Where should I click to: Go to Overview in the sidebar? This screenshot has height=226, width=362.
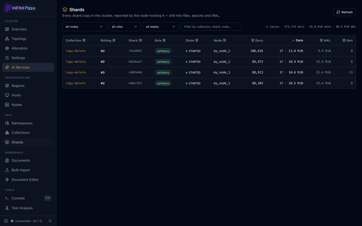(28, 29)
